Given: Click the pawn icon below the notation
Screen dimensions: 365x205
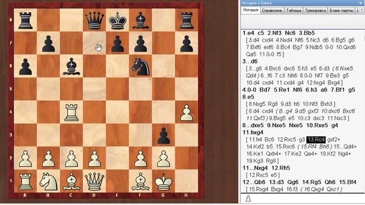Looking at the screenshot, I should click(x=249, y=198).
